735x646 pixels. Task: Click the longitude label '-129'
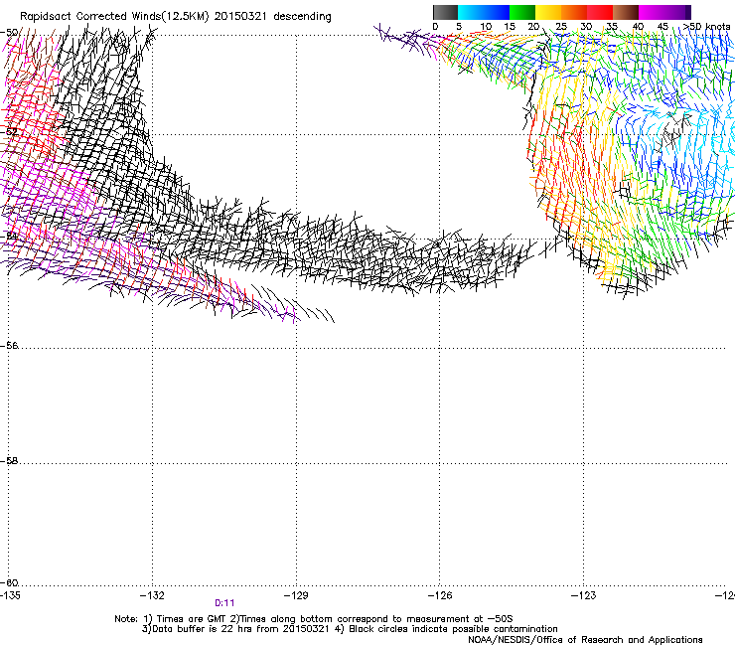296,595
